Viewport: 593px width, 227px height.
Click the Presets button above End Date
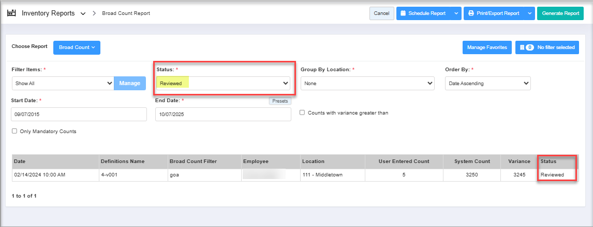click(x=280, y=101)
